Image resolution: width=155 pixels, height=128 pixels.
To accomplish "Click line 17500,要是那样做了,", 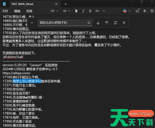I will 18,101.
